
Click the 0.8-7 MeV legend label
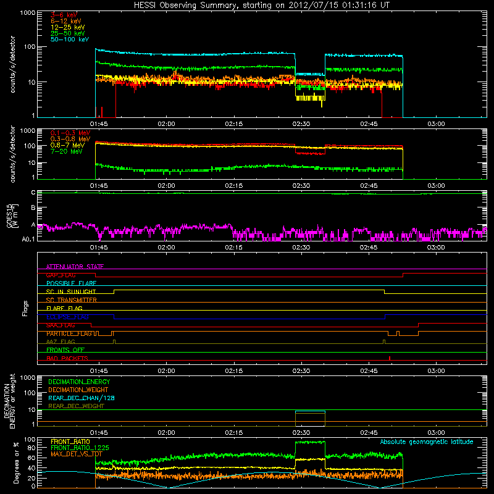[x=67, y=145]
